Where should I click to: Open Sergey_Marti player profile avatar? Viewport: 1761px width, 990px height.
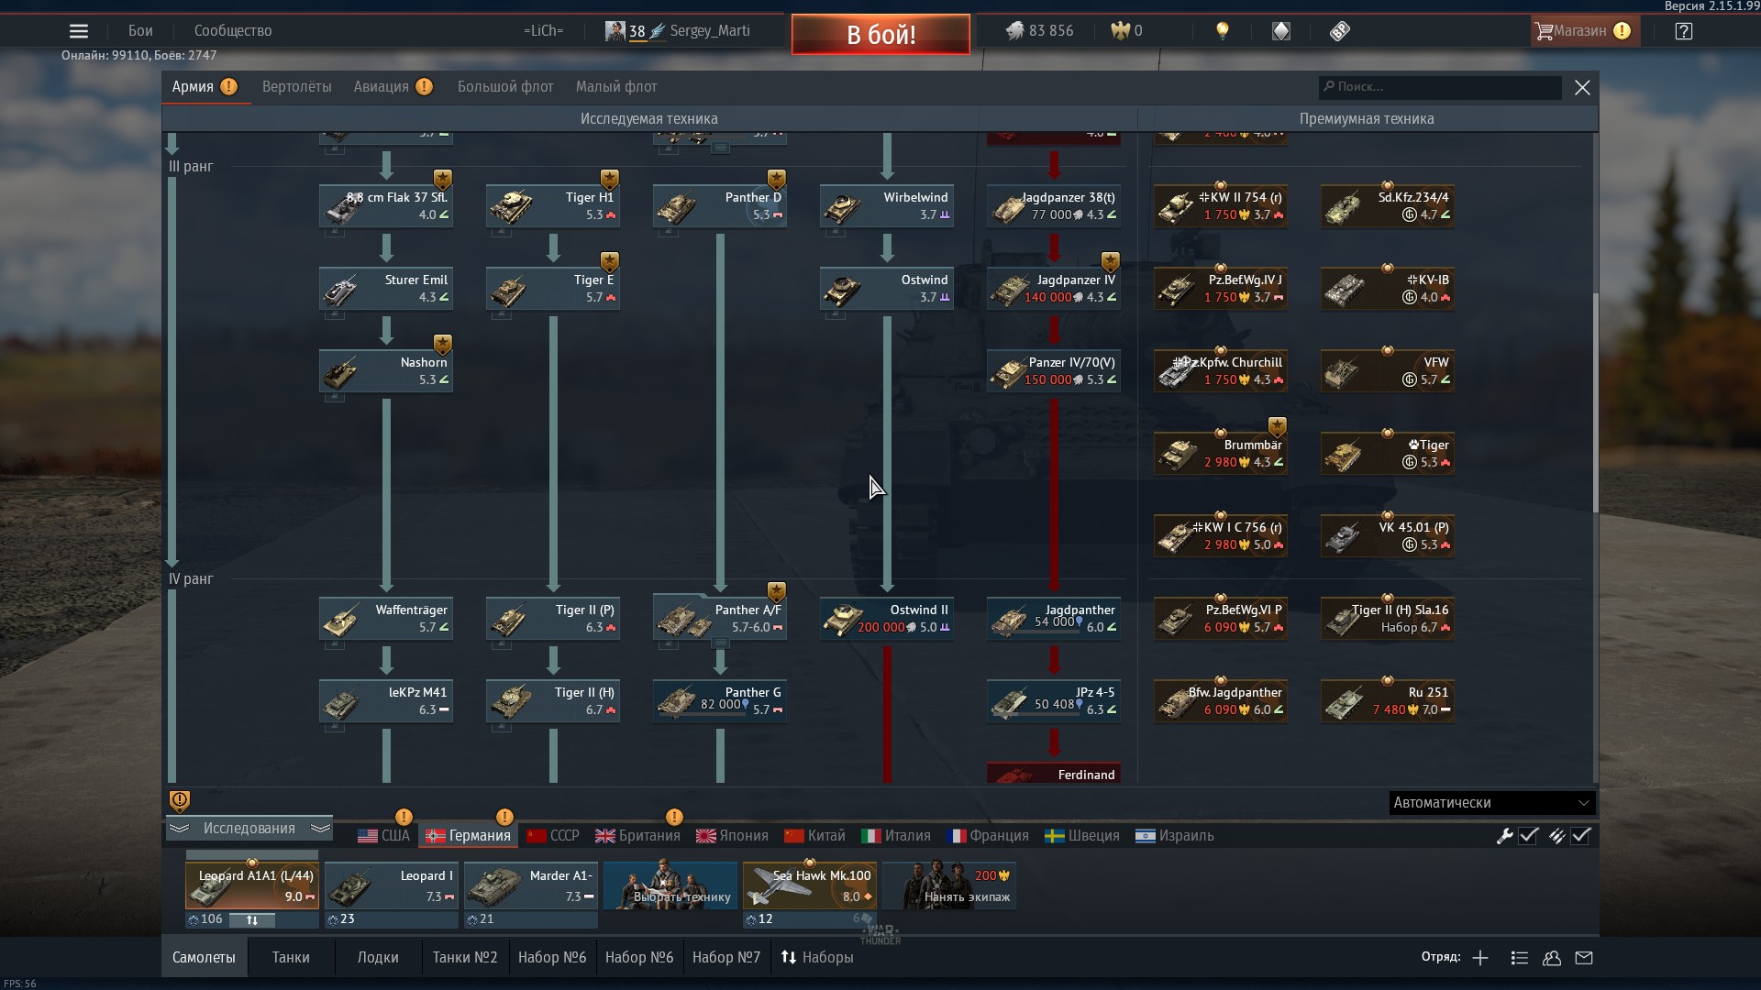point(615,31)
